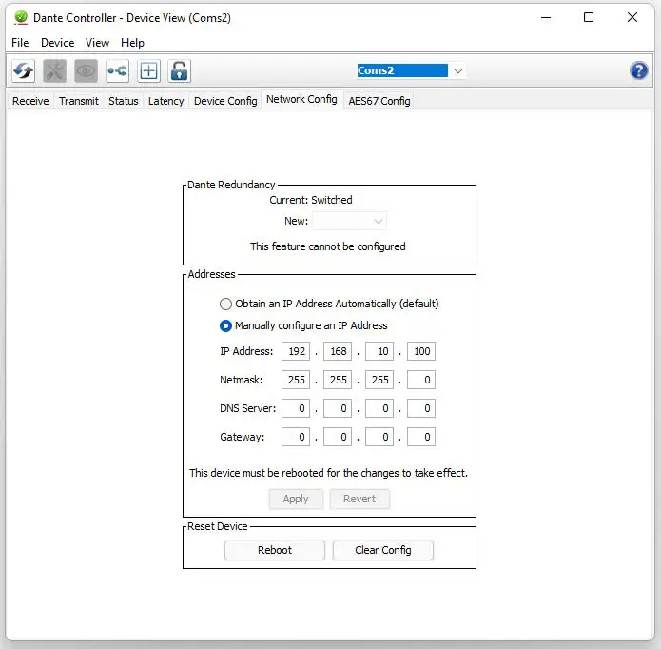Click the Refresh icon in the toolbar
The image size is (661, 649).
pos(23,70)
